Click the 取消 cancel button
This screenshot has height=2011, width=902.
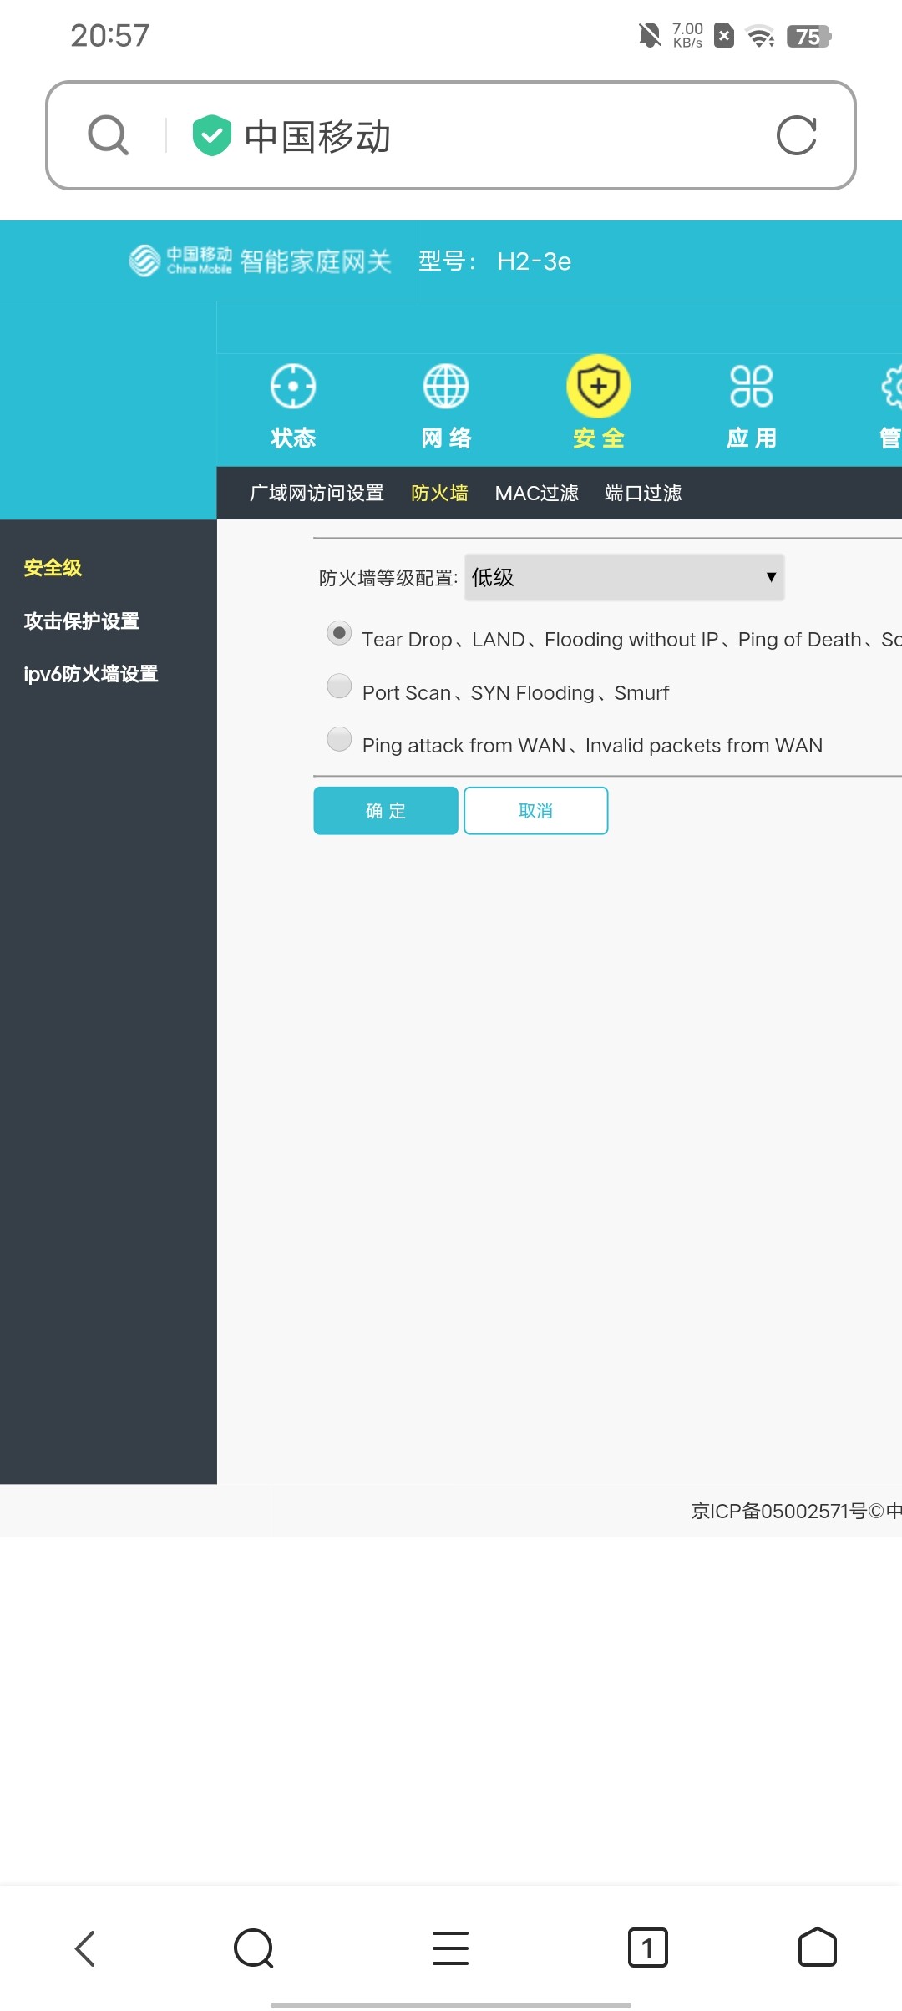coord(535,811)
